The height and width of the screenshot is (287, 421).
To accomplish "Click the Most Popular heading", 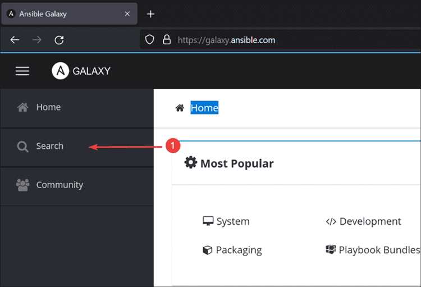I will point(237,163).
